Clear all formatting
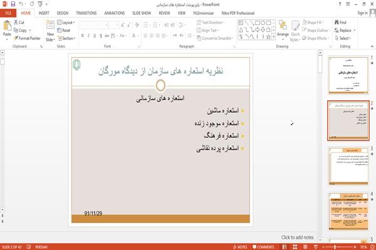The height and width of the screenshot is (250, 376). pyautogui.click(x=137, y=25)
